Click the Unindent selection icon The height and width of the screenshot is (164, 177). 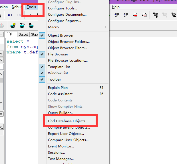click(126, 15)
